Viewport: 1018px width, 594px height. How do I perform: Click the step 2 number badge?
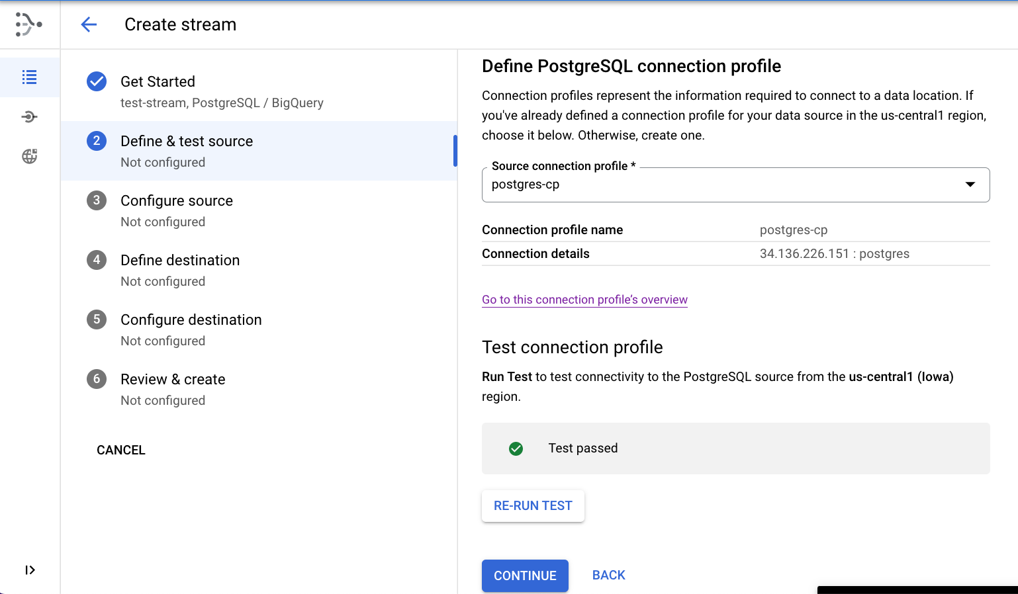(x=97, y=140)
